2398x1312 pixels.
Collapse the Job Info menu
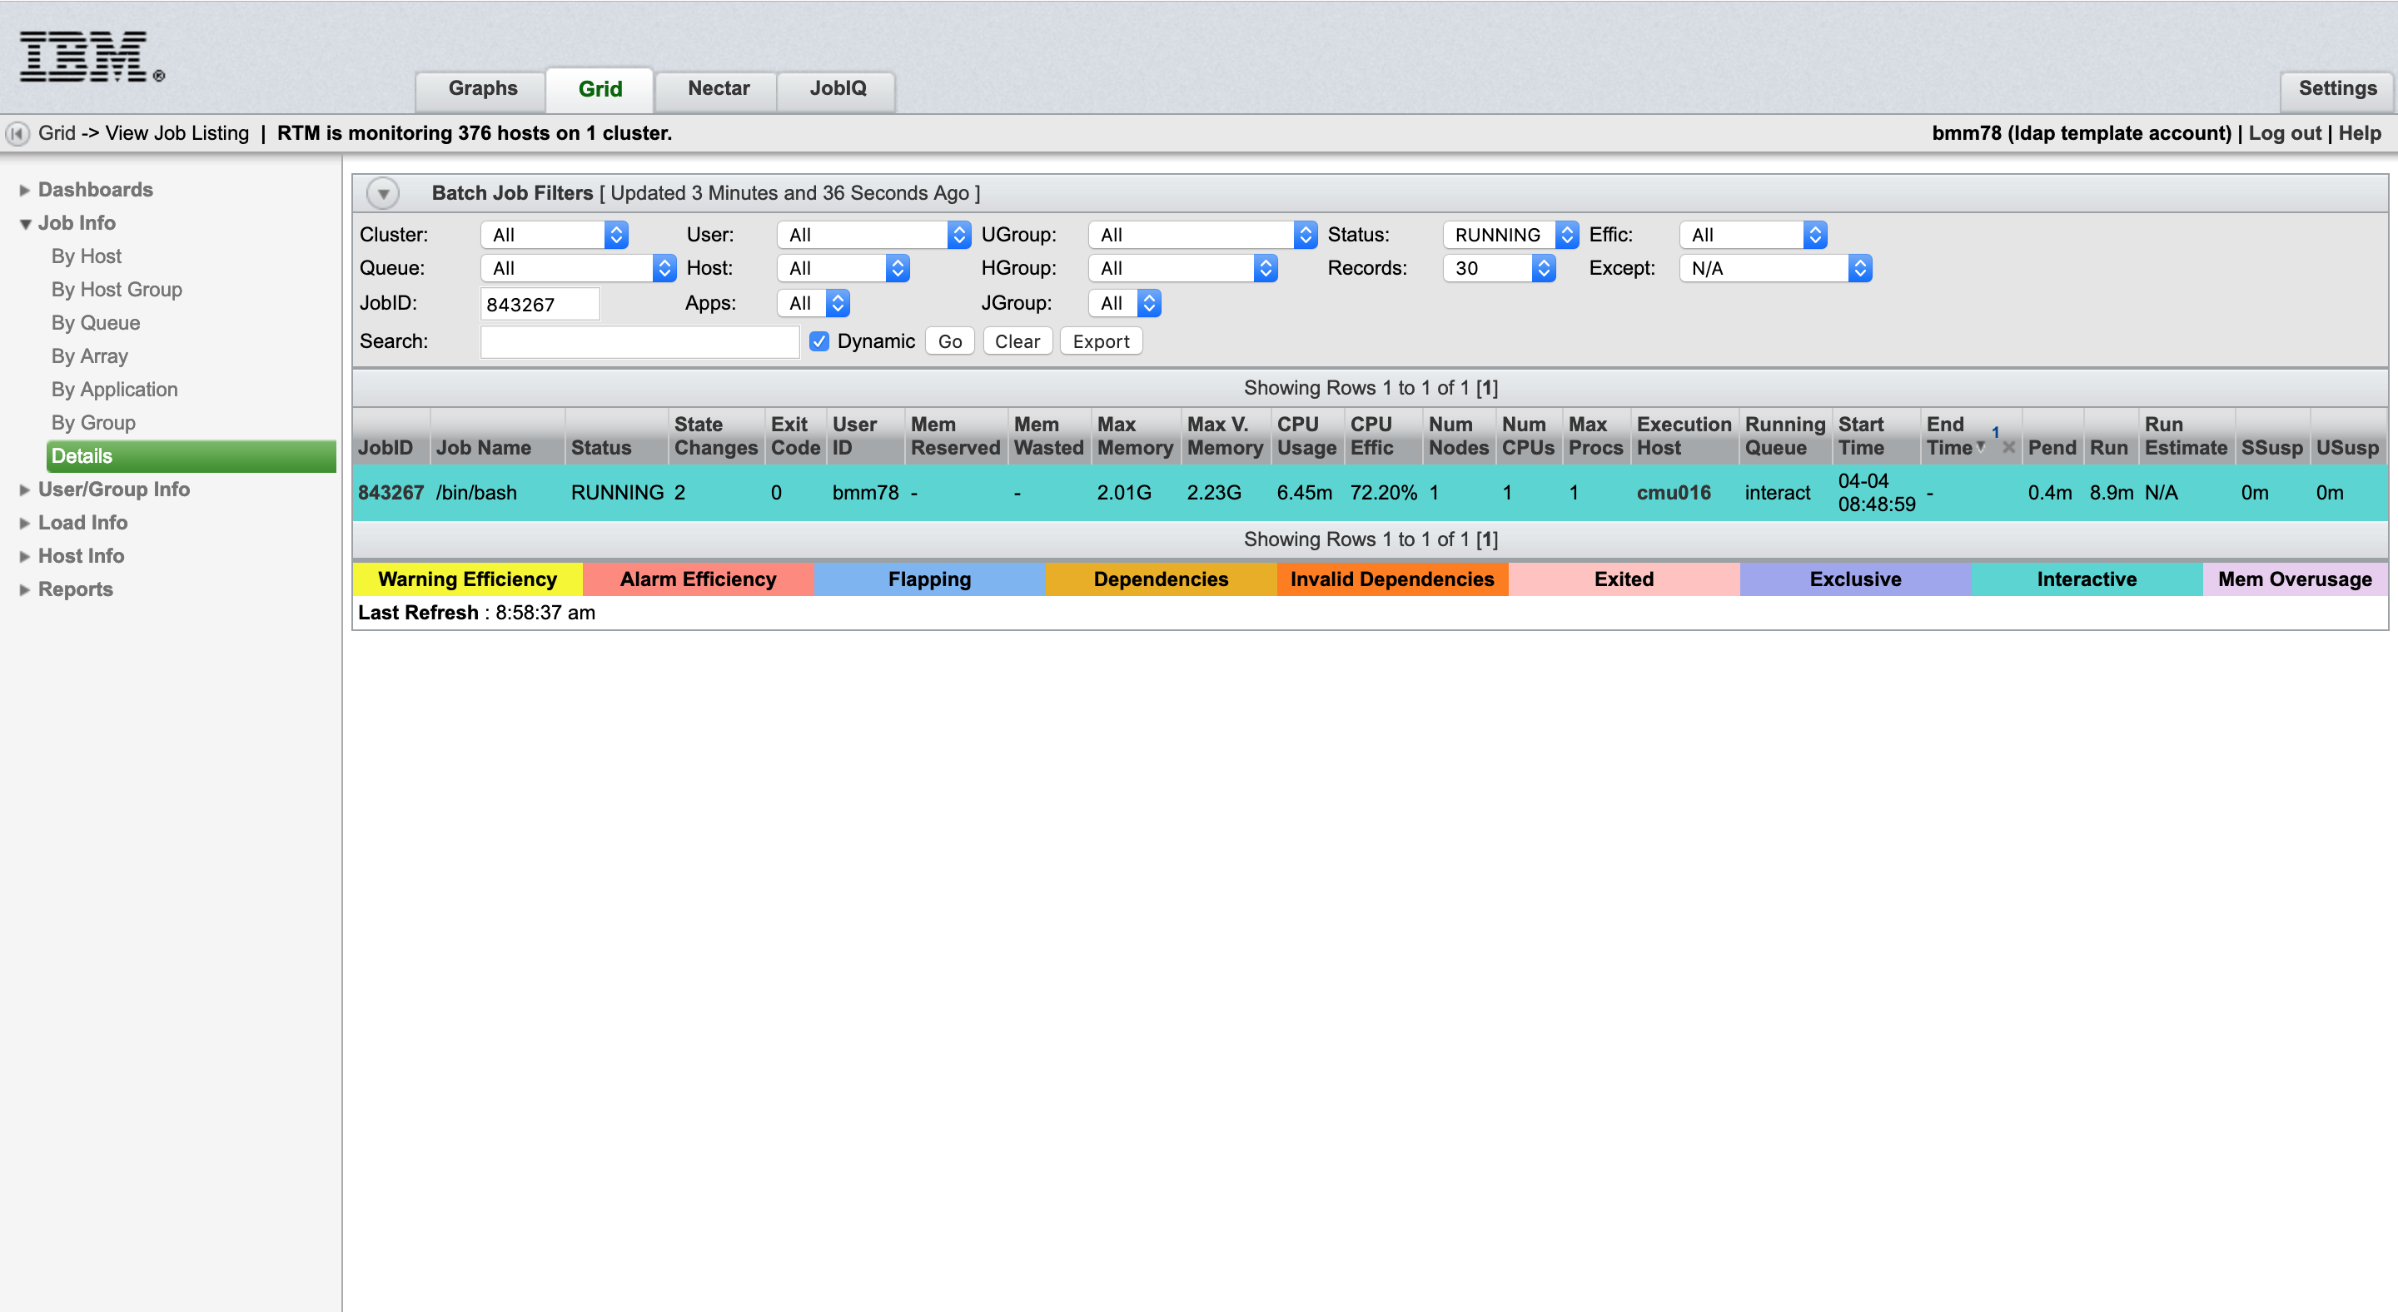[77, 223]
